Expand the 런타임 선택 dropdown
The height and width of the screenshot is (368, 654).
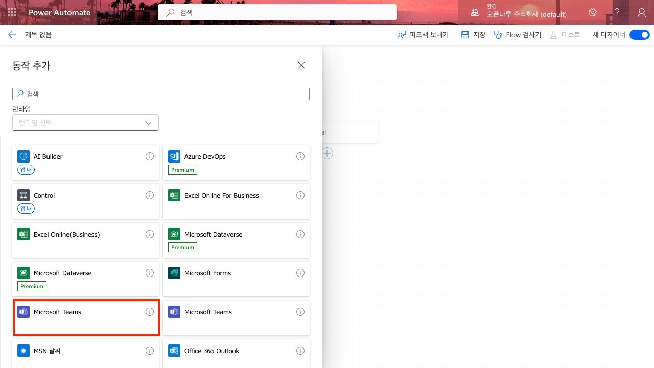tap(85, 123)
